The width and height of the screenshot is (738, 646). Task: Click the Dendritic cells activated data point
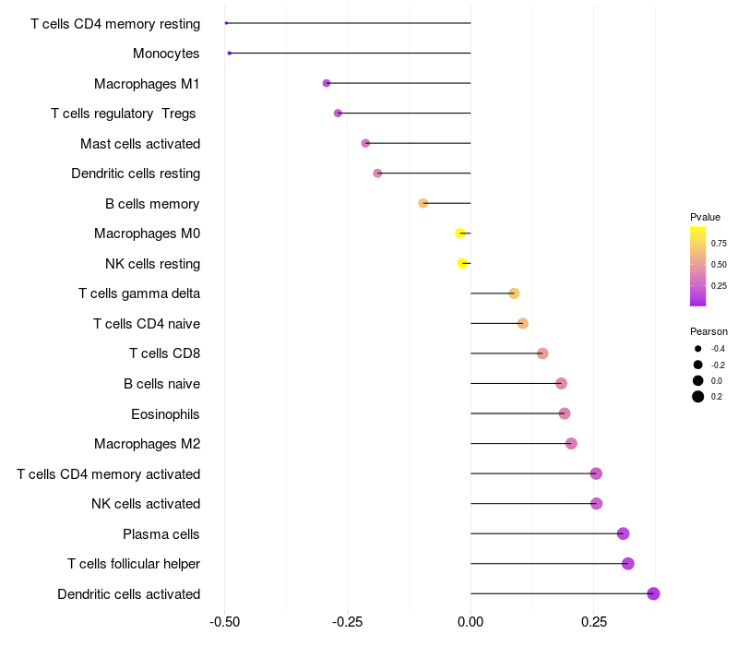pos(653,593)
